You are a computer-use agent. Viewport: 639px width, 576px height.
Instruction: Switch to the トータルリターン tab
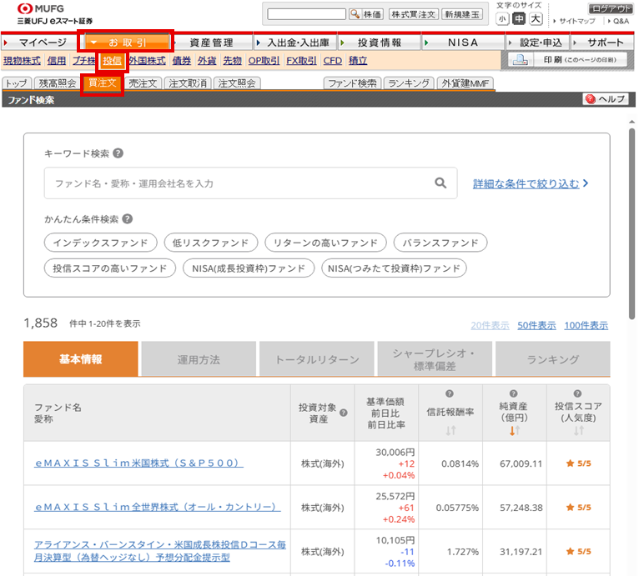tap(318, 360)
